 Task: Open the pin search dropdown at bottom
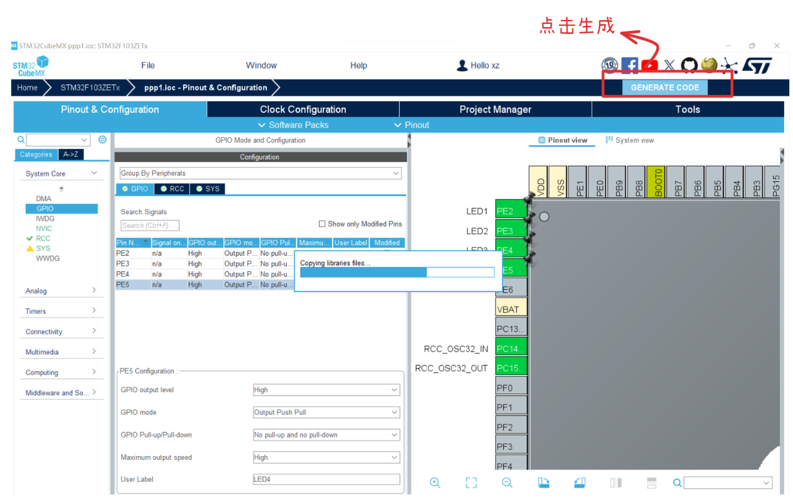[x=767, y=483]
